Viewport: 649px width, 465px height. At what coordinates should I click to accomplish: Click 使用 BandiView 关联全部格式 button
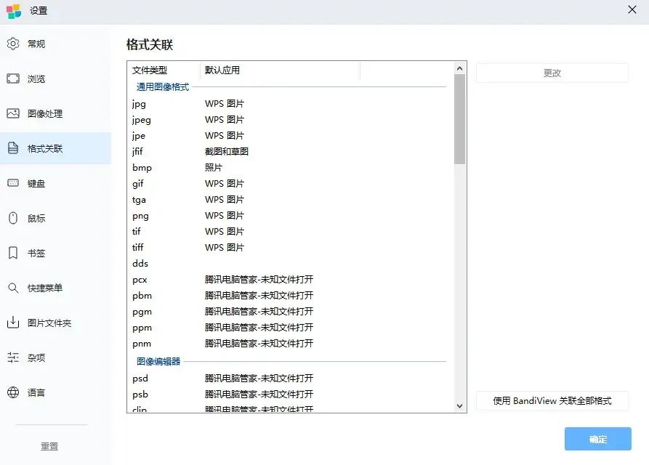click(552, 400)
